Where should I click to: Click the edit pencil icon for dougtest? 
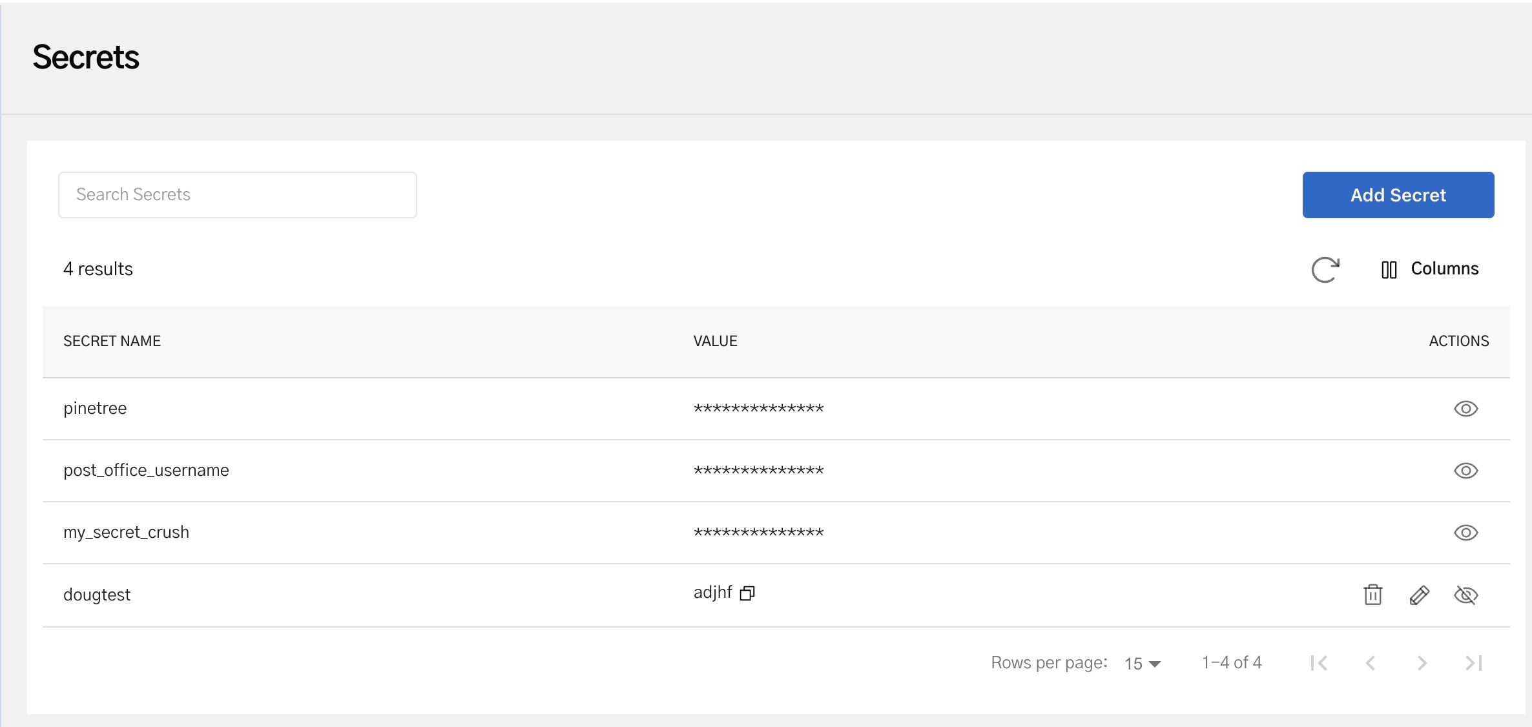point(1420,595)
